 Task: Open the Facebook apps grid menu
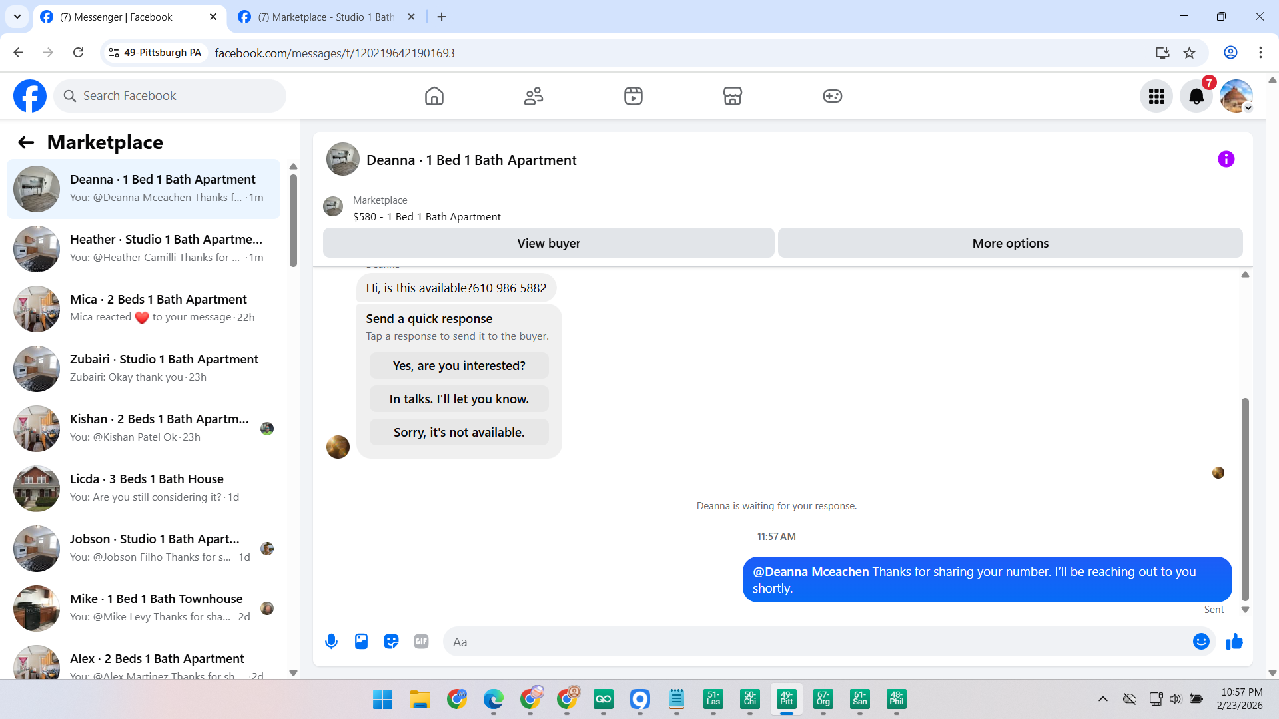point(1156,97)
